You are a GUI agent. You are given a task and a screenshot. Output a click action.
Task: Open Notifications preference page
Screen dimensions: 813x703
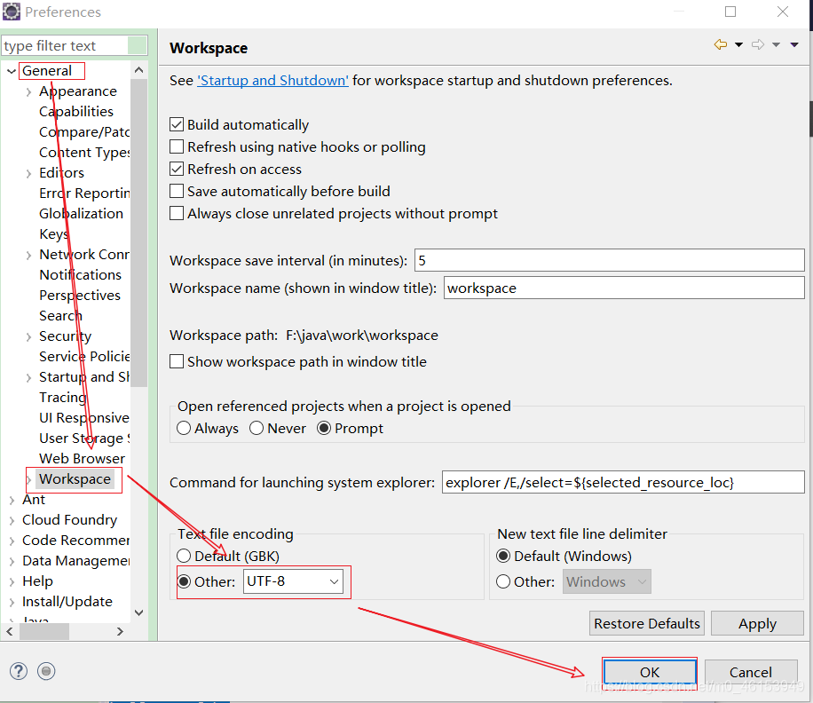point(81,275)
